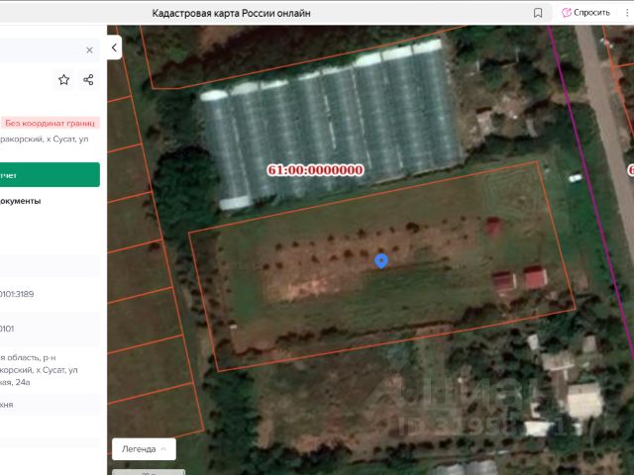Add the parcel to favorites with the star icon
The height and width of the screenshot is (475, 634).
63,80
